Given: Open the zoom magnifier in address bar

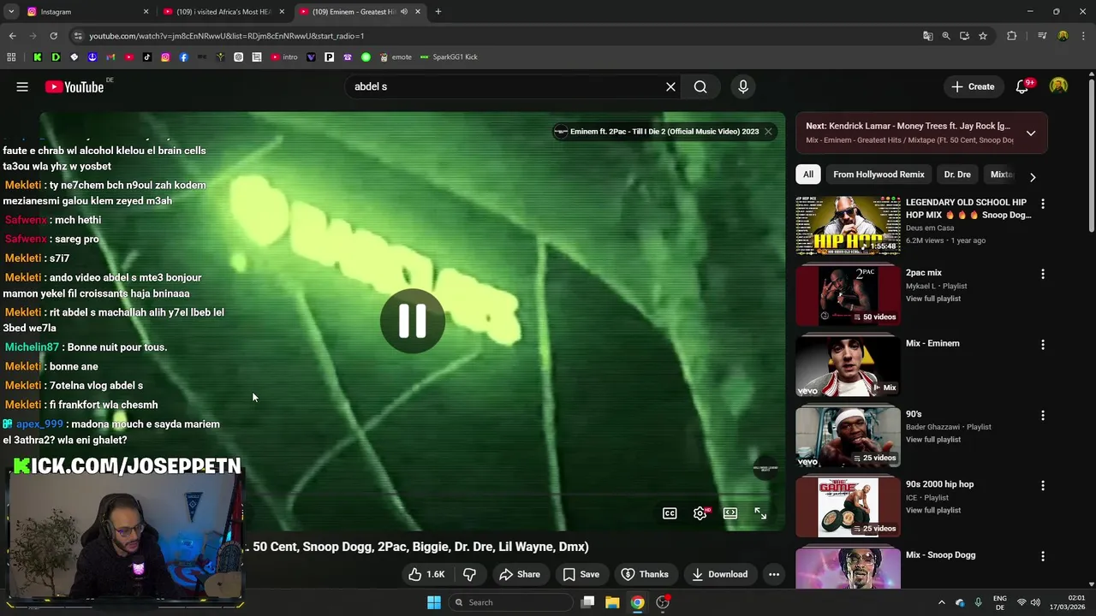Looking at the screenshot, I should (946, 36).
